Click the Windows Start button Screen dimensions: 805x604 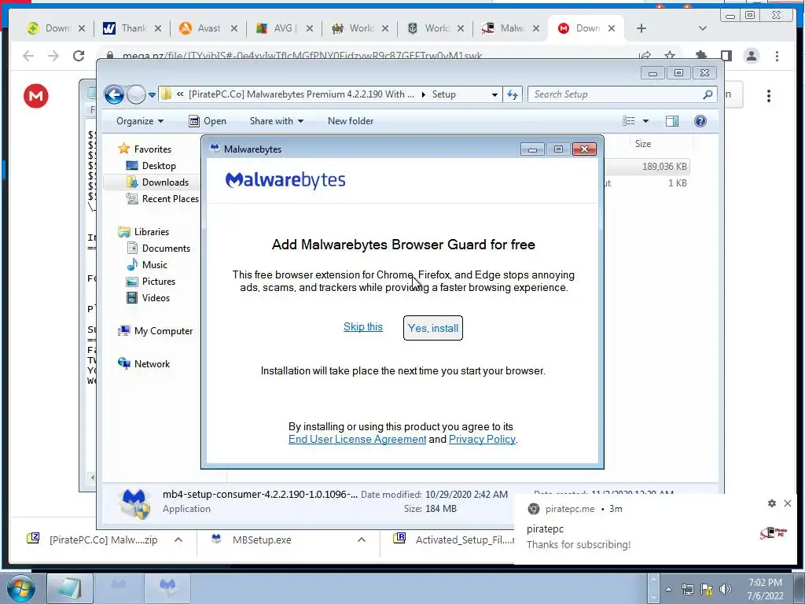tap(20, 589)
